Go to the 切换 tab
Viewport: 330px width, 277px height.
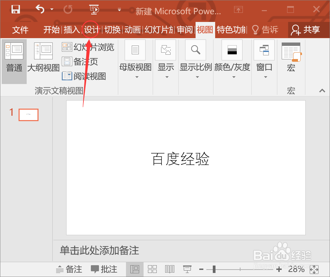click(x=112, y=30)
